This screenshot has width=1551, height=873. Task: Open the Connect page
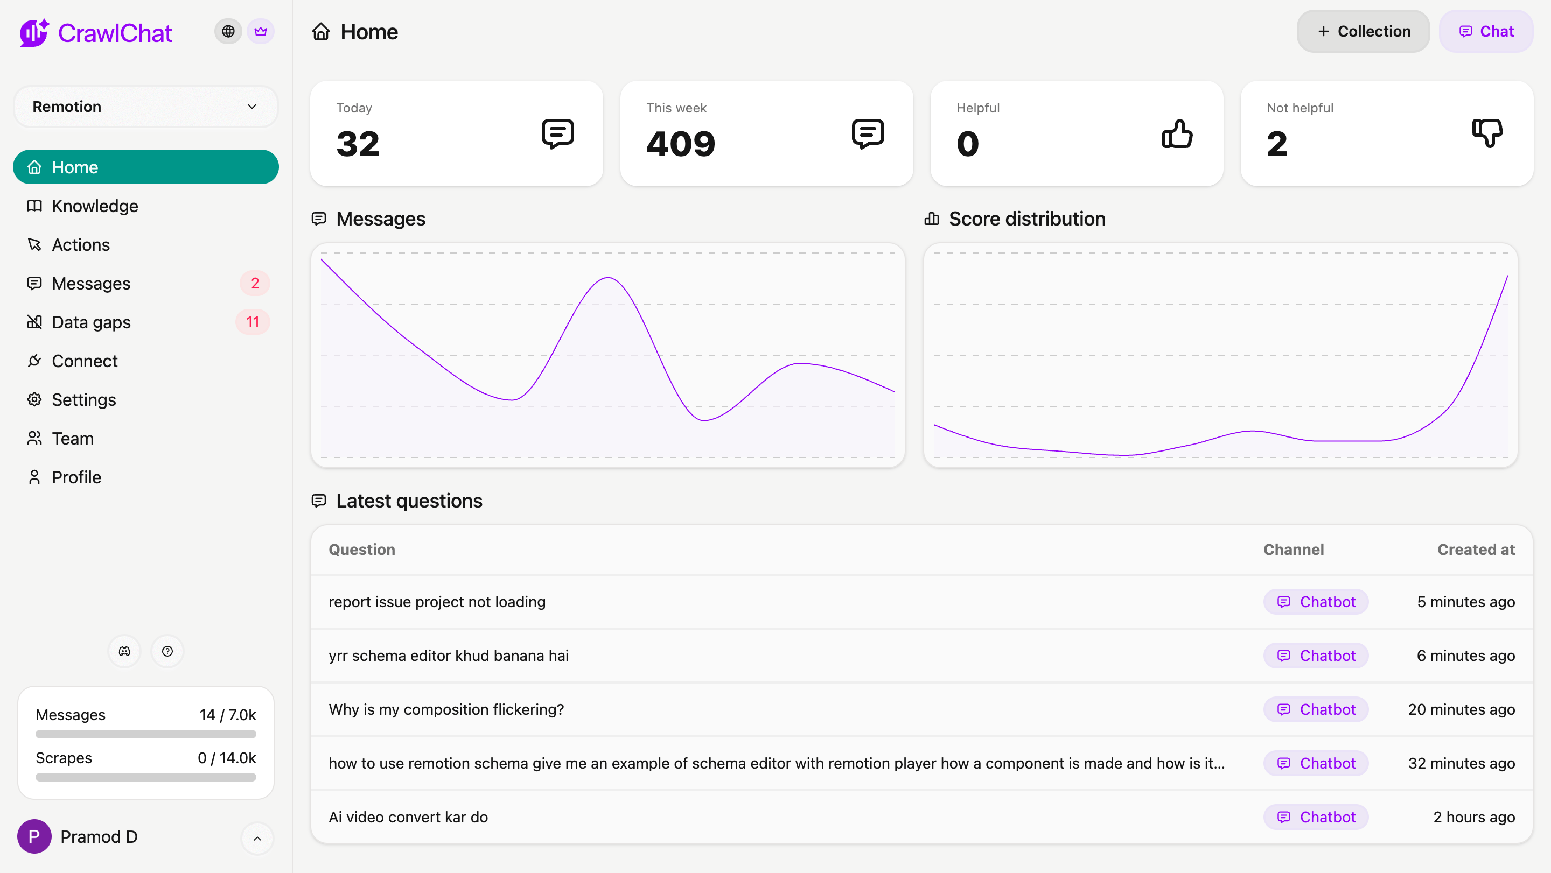pyautogui.click(x=146, y=361)
